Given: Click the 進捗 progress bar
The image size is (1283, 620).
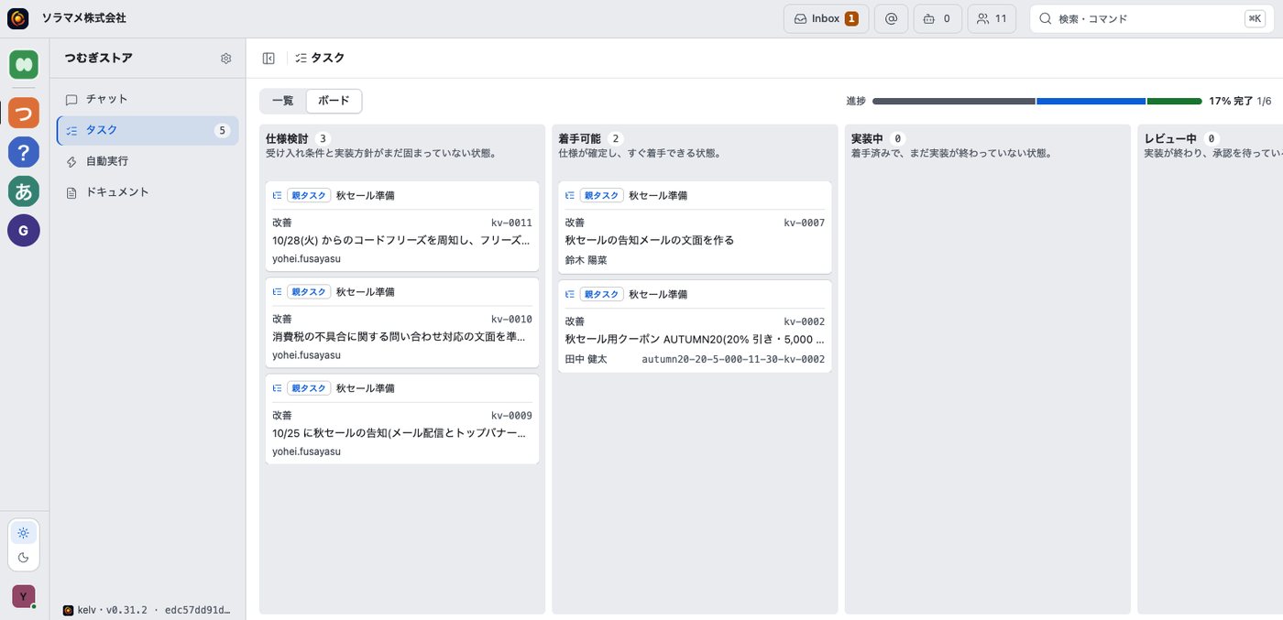Looking at the screenshot, I should click(1036, 101).
